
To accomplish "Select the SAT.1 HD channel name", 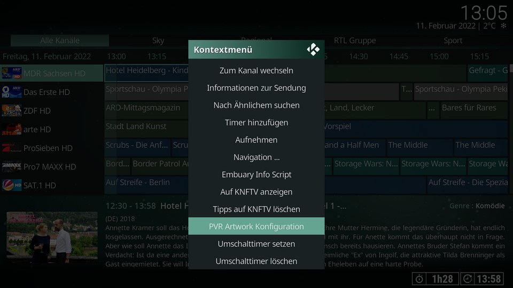I will click(40, 186).
